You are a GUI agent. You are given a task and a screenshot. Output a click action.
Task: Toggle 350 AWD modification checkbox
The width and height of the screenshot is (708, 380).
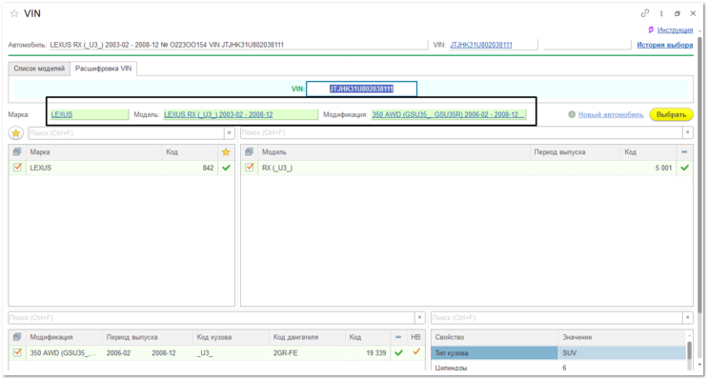pos(17,352)
